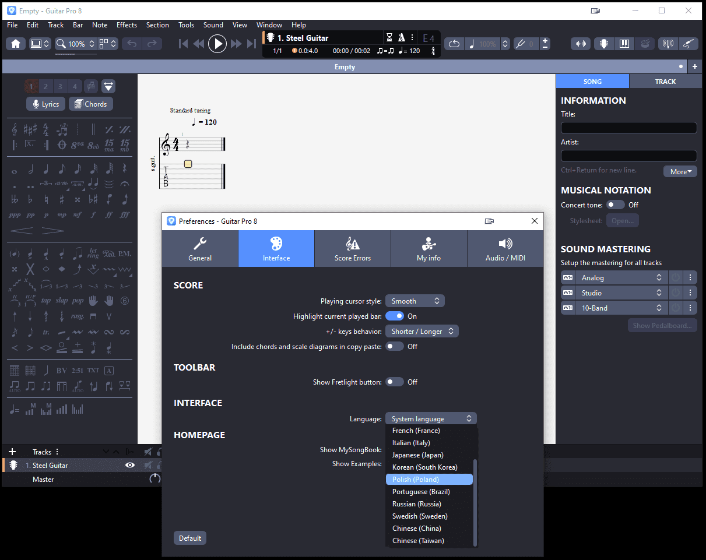Choose Polish (Poland) from the language list
The image size is (706, 560).
click(x=429, y=480)
